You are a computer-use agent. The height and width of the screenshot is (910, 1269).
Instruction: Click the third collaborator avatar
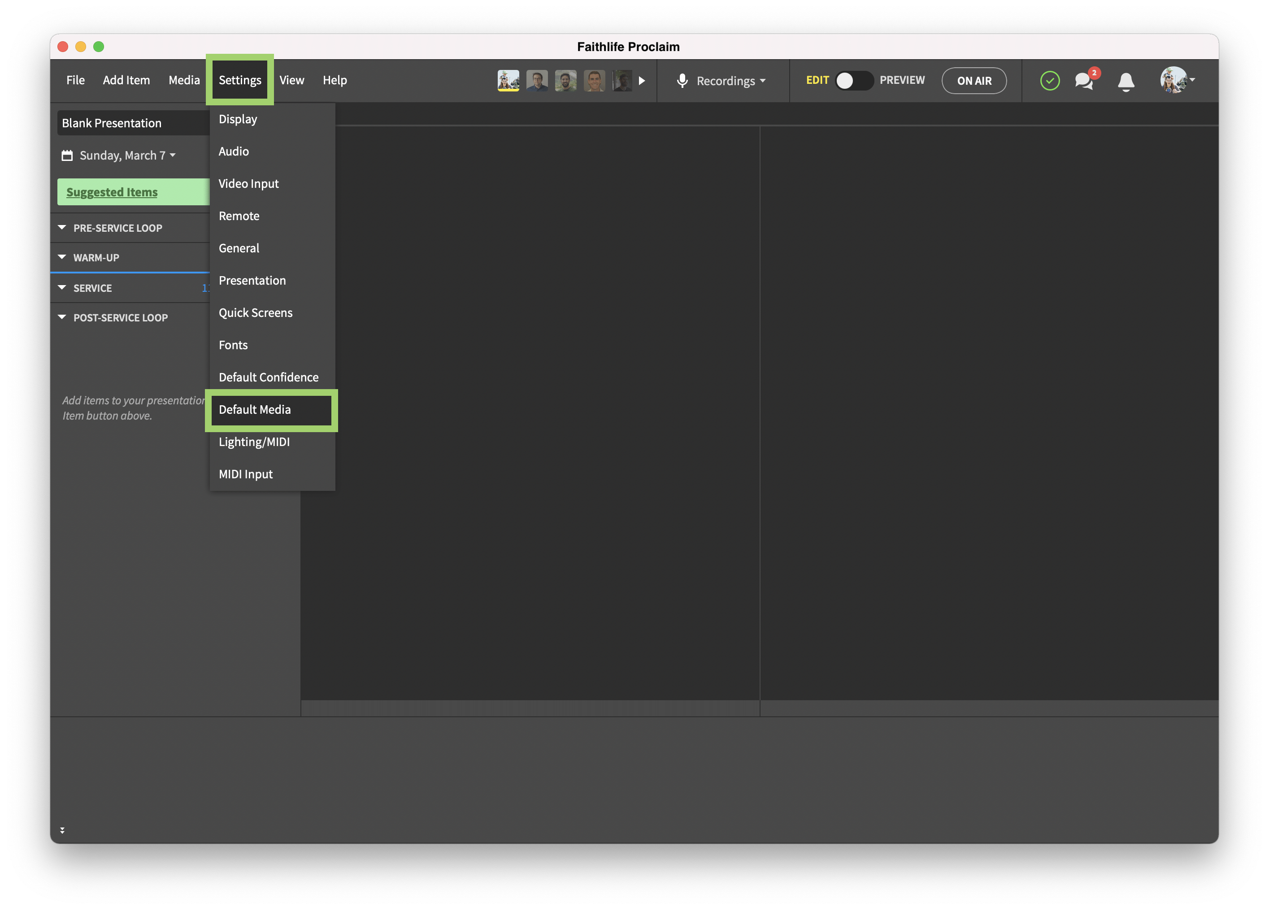[x=566, y=81]
